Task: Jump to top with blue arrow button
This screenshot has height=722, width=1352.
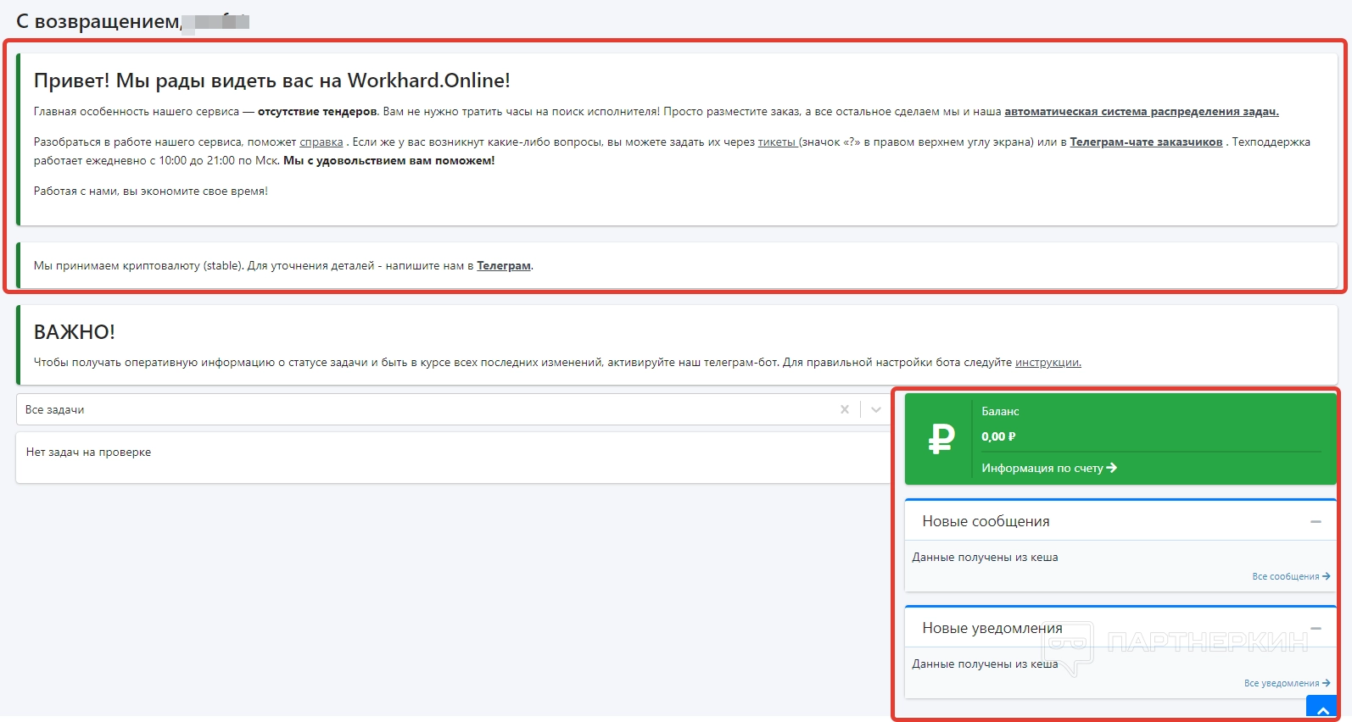Action: [x=1321, y=708]
